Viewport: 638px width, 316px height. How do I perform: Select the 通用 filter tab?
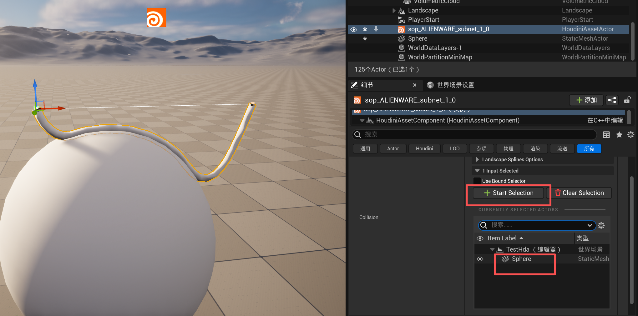tap(365, 149)
